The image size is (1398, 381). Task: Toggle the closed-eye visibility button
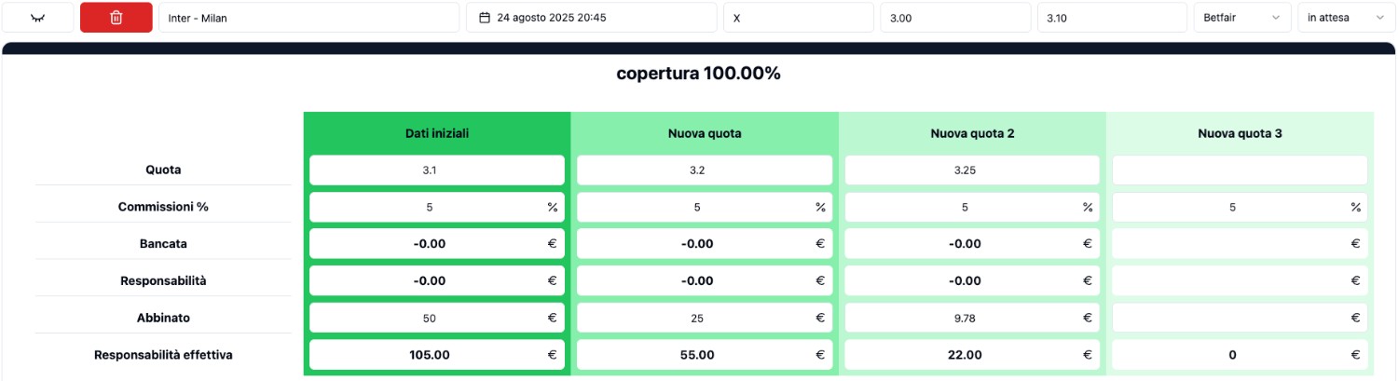click(x=38, y=18)
